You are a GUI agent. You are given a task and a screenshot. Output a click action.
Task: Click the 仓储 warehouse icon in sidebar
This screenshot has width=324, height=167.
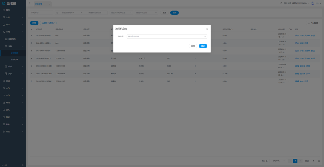tap(4, 81)
